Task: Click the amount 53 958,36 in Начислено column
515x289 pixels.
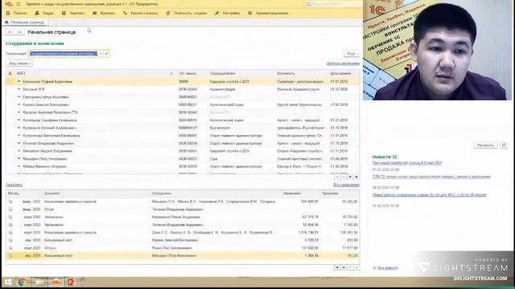Action: (311, 225)
